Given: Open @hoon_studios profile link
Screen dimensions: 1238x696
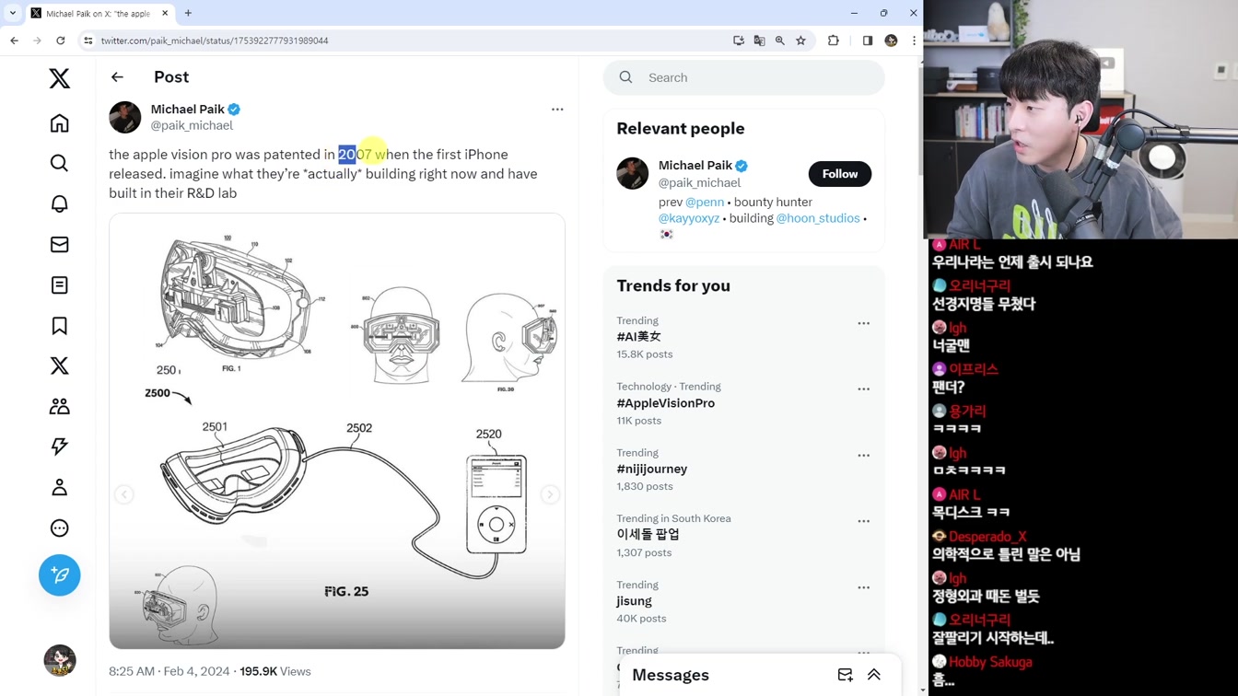Looking at the screenshot, I should tap(818, 218).
